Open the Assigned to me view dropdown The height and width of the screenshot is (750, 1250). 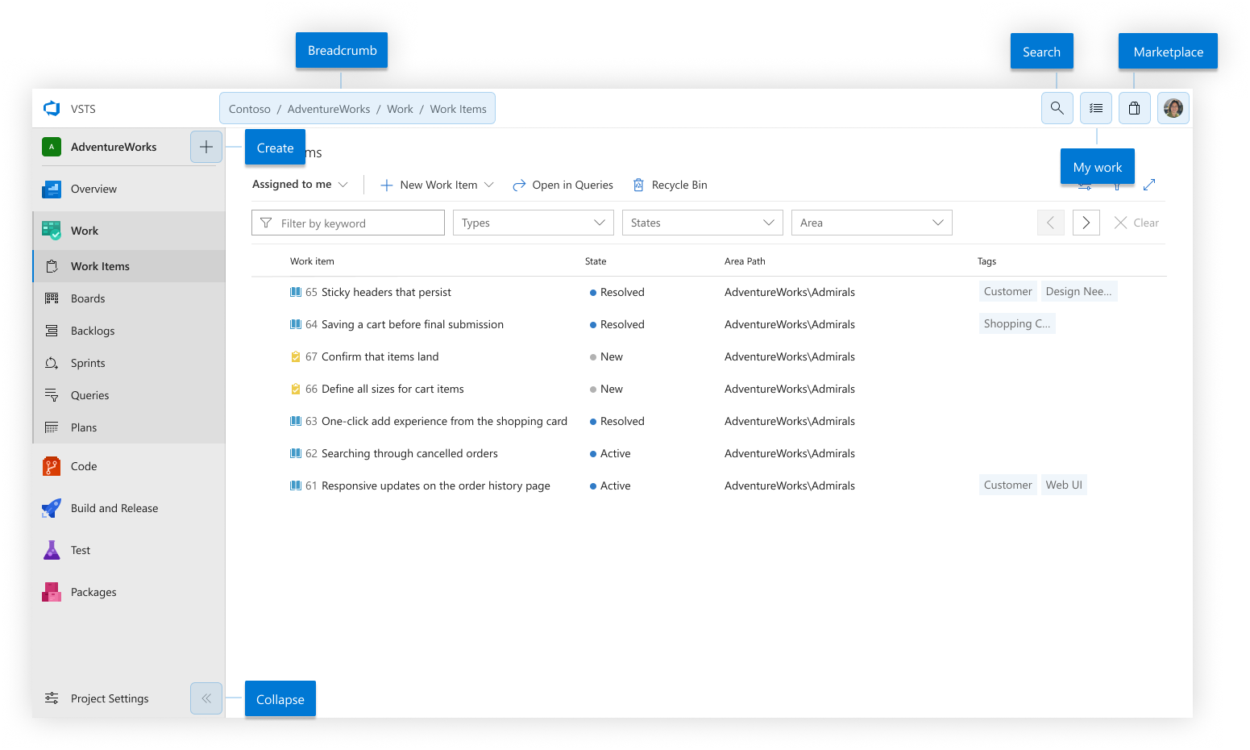pyautogui.click(x=300, y=185)
